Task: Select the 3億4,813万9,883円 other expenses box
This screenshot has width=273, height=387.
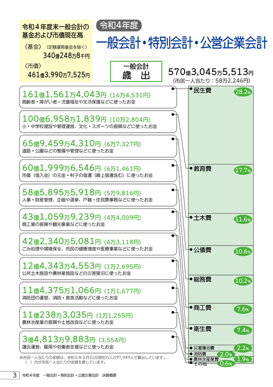Action: (98, 342)
